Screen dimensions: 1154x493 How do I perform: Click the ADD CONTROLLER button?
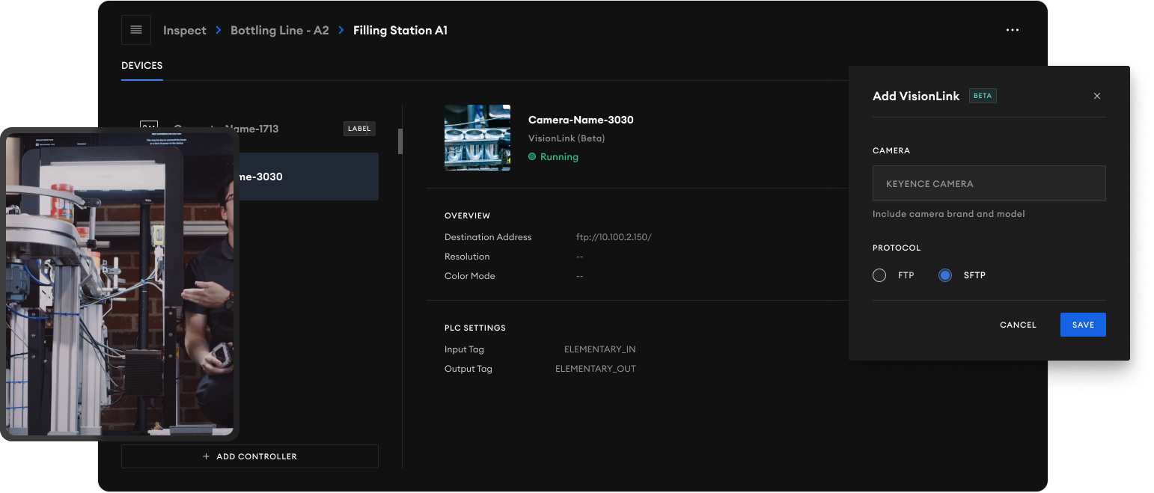tap(250, 456)
